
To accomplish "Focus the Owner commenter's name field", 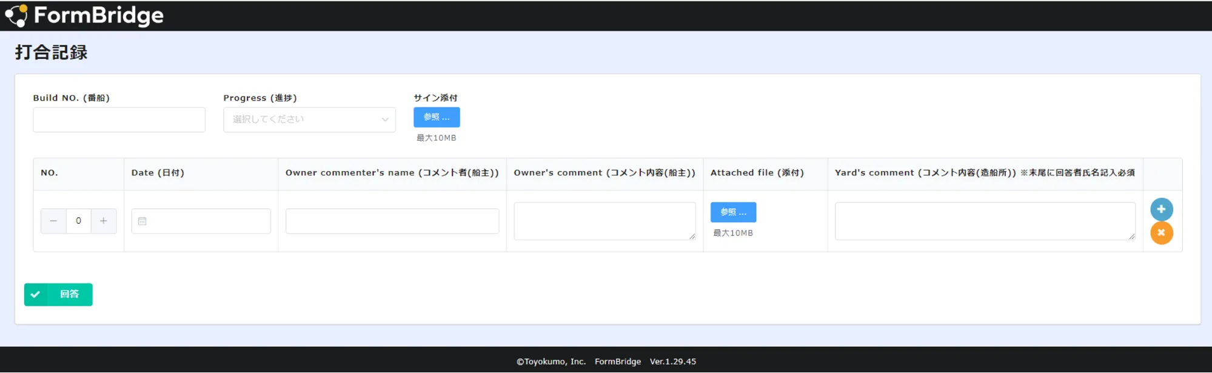I will pos(392,221).
